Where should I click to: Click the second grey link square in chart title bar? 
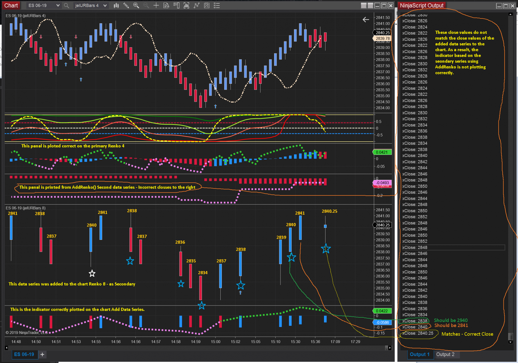371,5
